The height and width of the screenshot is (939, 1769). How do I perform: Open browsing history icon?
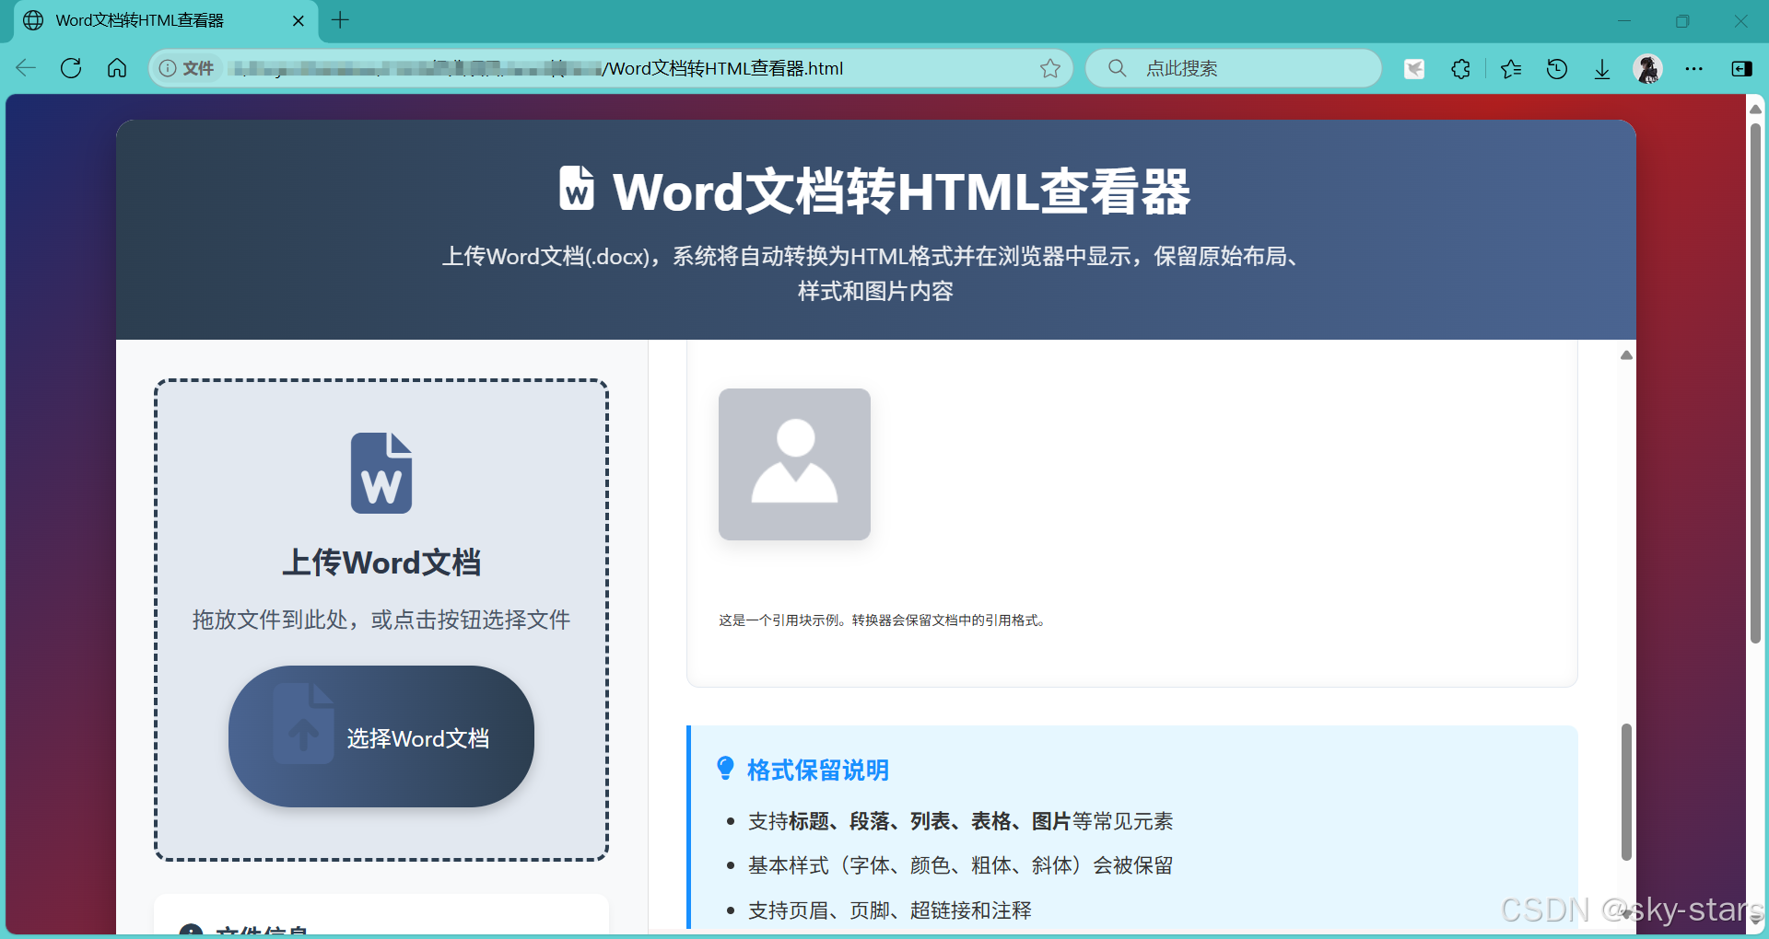1557,68
